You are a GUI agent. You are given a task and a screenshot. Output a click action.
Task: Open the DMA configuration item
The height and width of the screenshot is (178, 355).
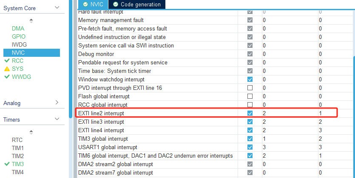(x=18, y=28)
